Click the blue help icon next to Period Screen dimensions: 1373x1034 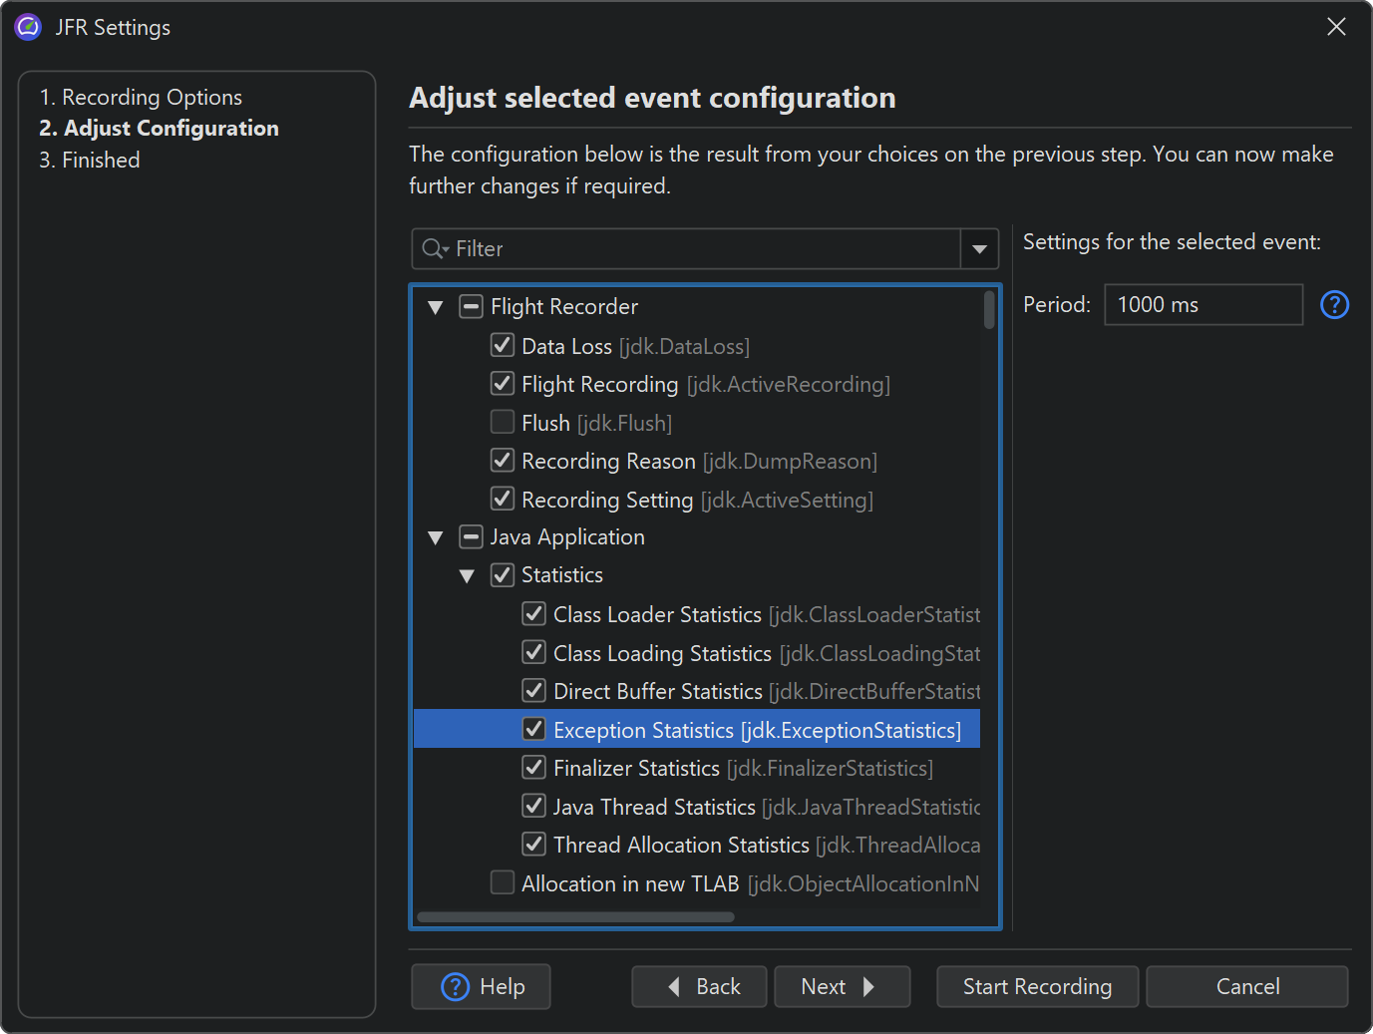click(1334, 305)
